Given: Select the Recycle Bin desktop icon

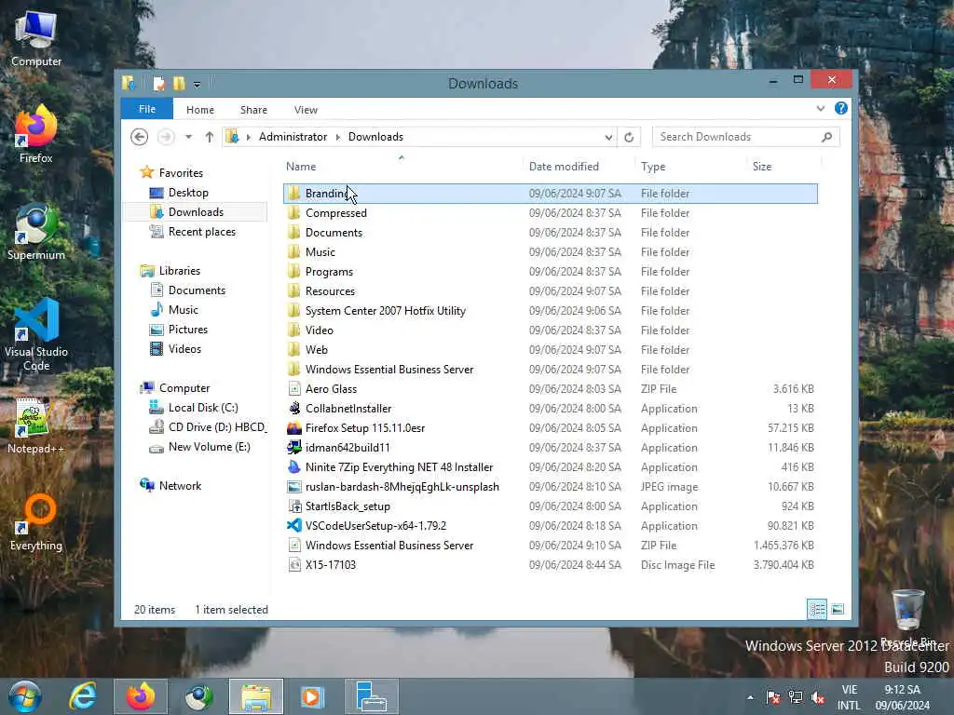Looking at the screenshot, I should [907, 616].
